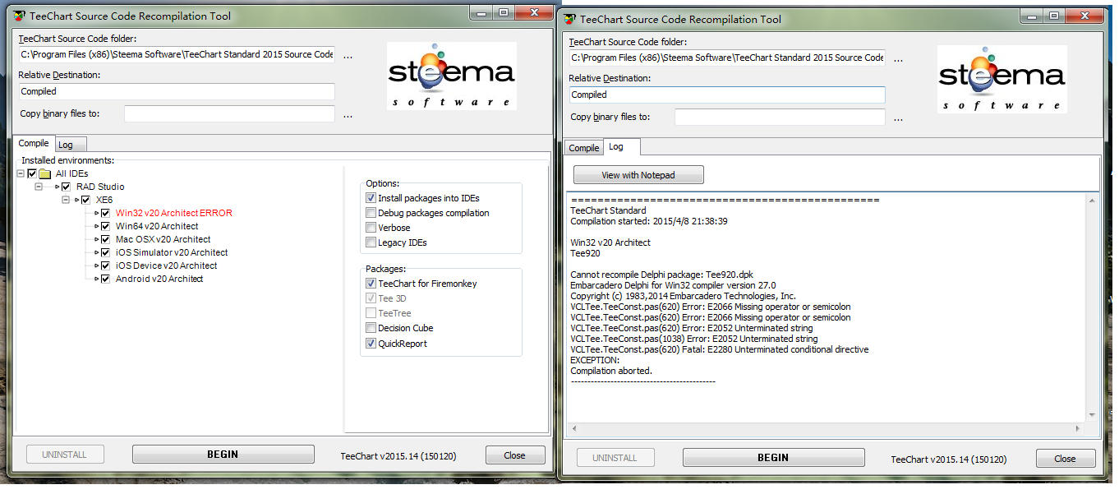
Task: Uncheck the Win64 v20 Architect checkbox
Action: tap(105, 226)
